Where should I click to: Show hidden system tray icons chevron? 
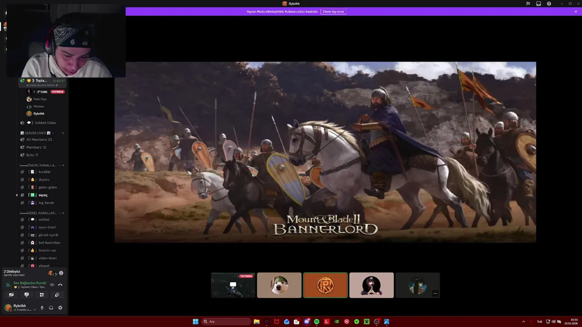[x=523, y=322]
